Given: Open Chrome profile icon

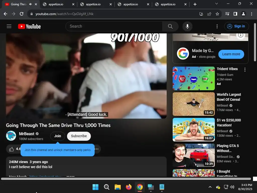Looking at the screenshot, I should (243, 14).
